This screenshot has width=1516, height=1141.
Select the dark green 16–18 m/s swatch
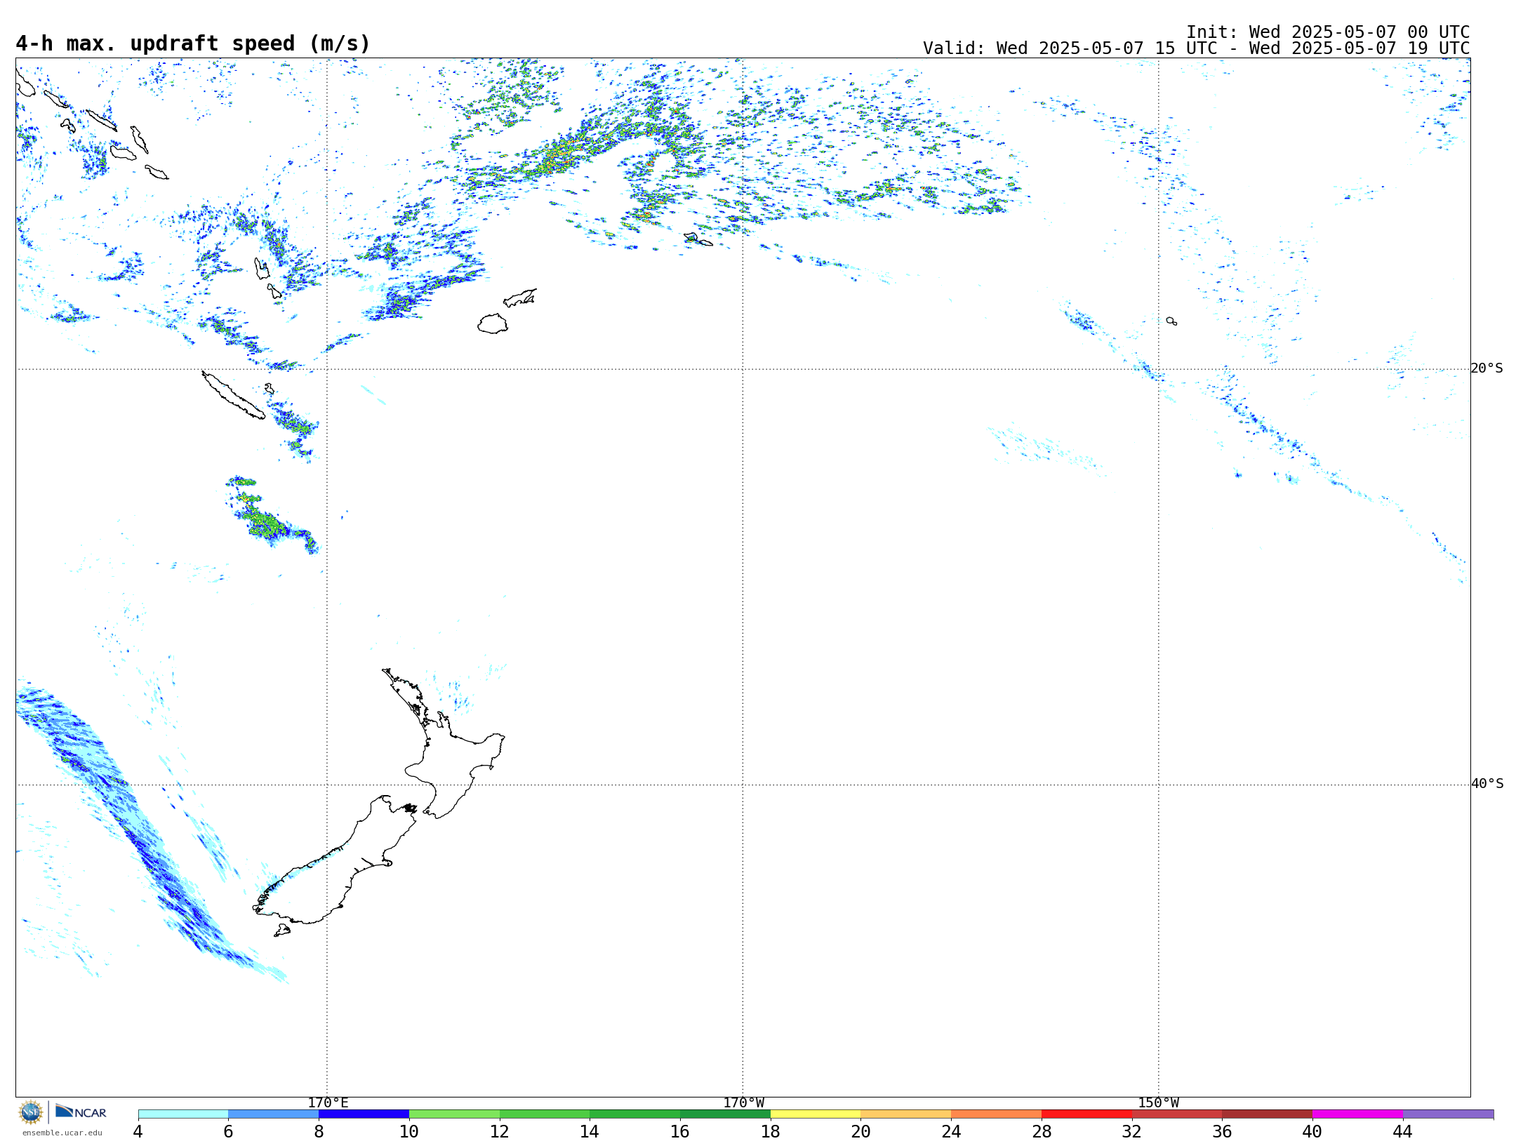tap(725, 1114)
